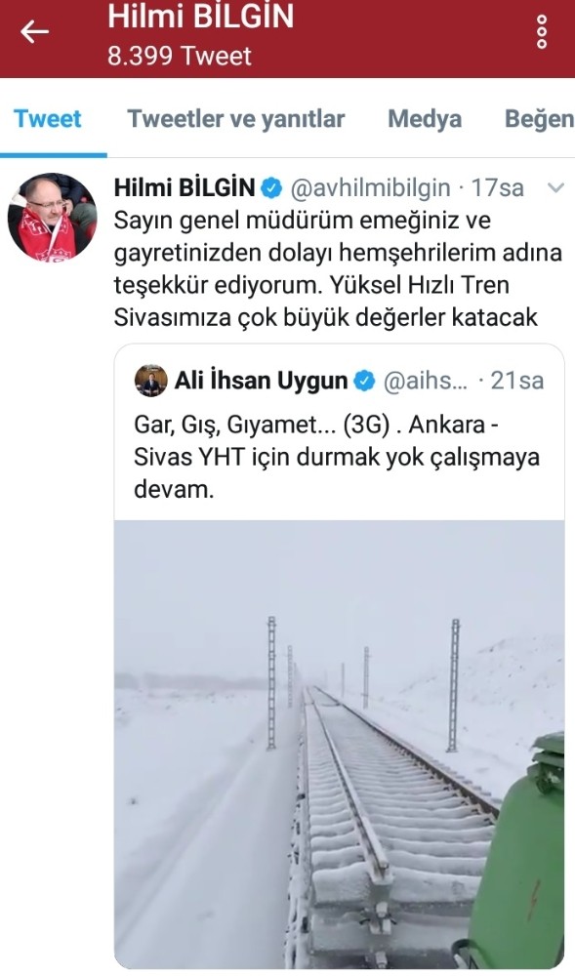Image resolution: width=575 pixels, height=976 pixels.
Task: Click the 17sa timestamp
Action: pos(497,188)
